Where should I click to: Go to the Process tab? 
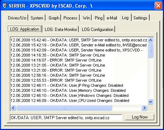70,18
